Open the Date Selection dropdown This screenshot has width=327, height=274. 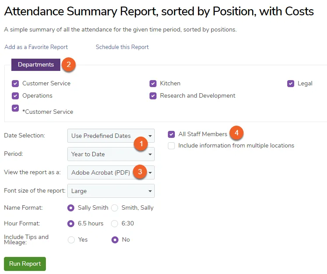click(111, 136)
